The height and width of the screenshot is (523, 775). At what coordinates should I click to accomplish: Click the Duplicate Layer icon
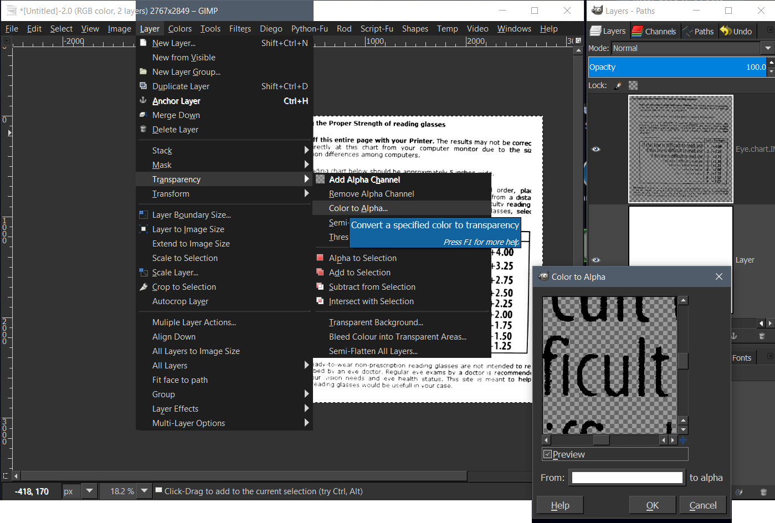(143, 86)
